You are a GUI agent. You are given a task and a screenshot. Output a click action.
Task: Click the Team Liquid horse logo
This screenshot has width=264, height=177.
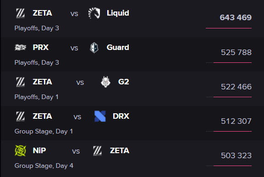point(94,13)
